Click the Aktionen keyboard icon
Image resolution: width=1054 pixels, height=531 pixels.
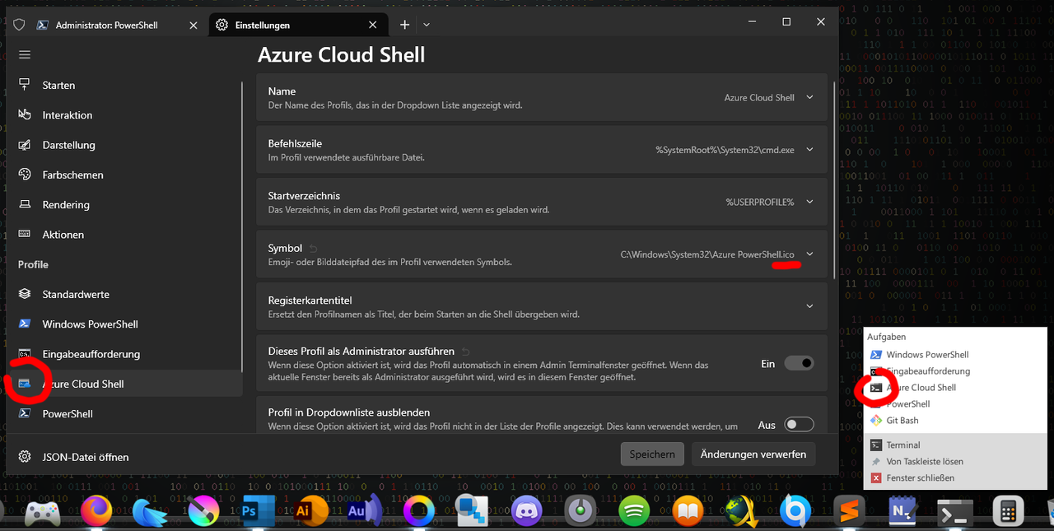coord(25,235)
